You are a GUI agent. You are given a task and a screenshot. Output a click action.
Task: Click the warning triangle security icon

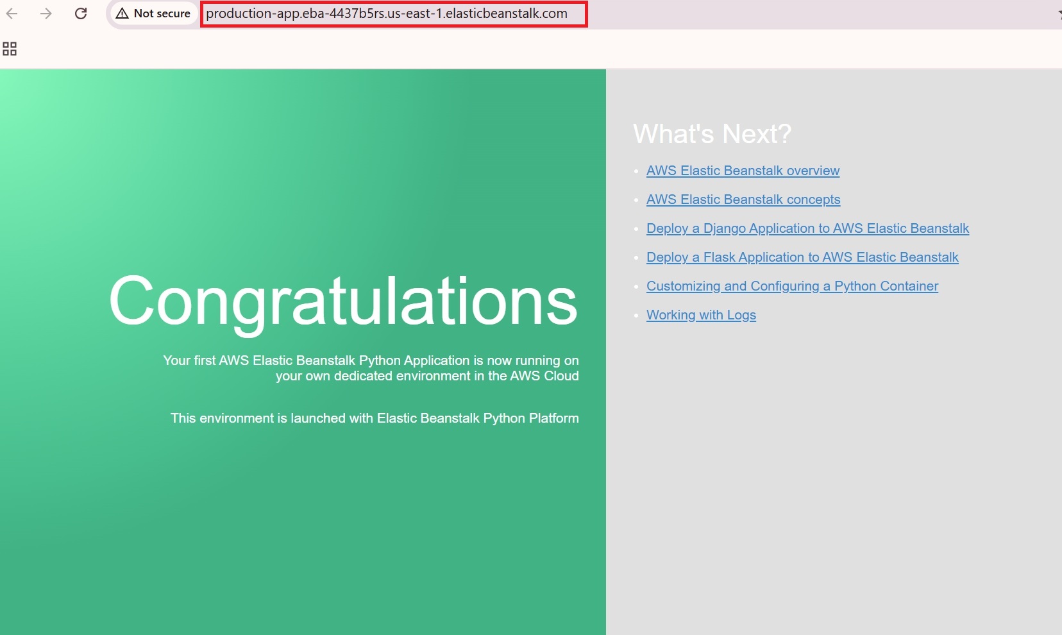[122, 13]
